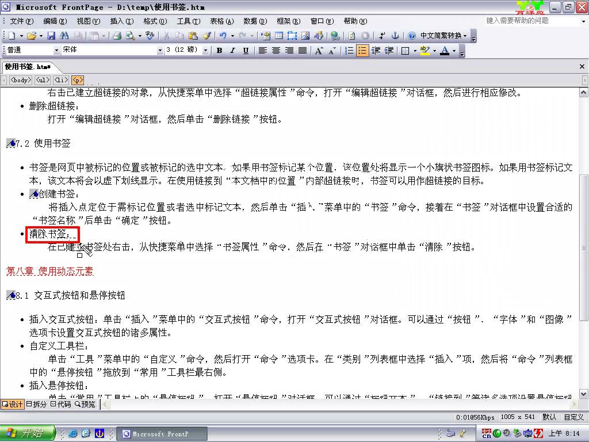Switch to the 代码 view tab
Image resolution: width=589 pixels, height=442 pixels.
[x=60, y=404]
